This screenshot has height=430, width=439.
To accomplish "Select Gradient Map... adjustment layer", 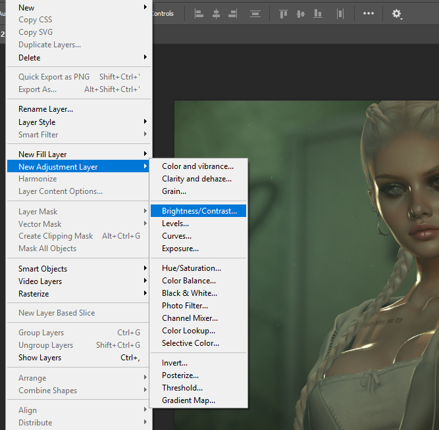I will pyautogui.click(x=198, y=400).
